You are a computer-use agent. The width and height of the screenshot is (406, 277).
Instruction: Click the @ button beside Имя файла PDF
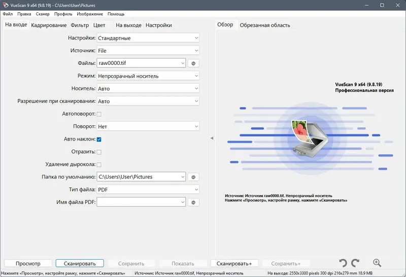(x=193, y=202)
